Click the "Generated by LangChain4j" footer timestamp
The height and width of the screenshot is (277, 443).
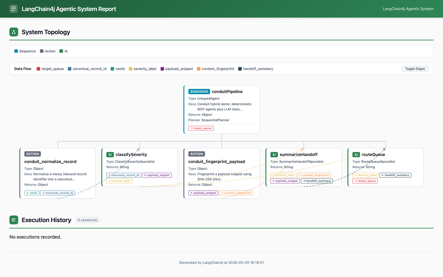(x=221, y=263)
